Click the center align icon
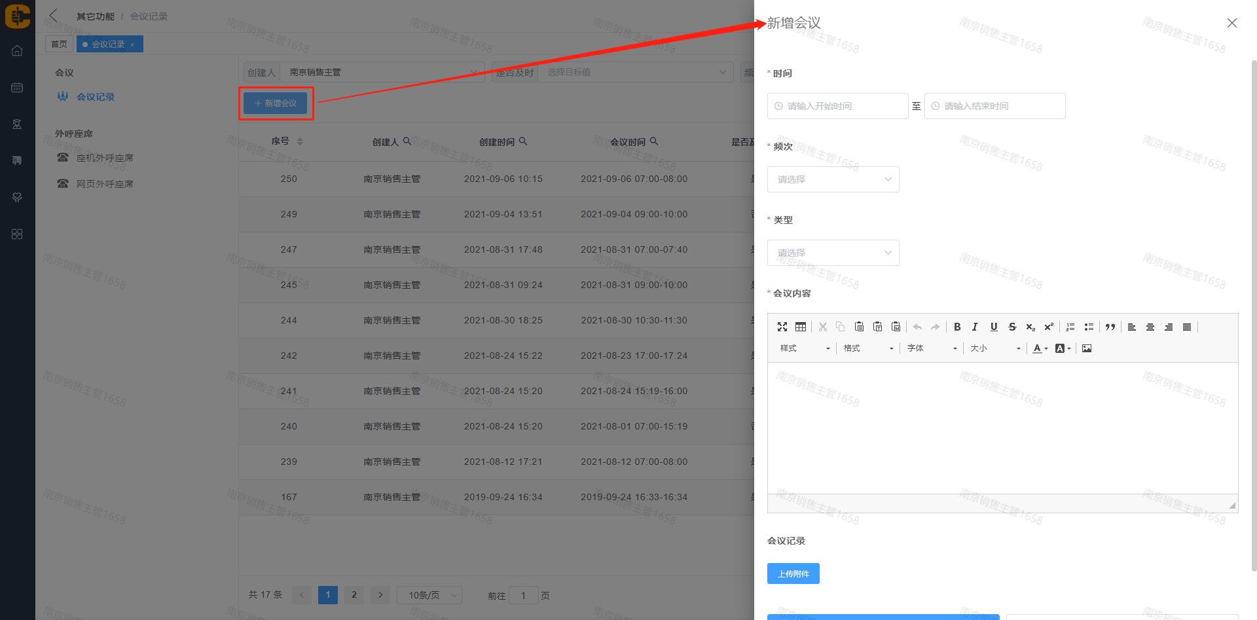 pyautogui.click(x=1150, y=327)
